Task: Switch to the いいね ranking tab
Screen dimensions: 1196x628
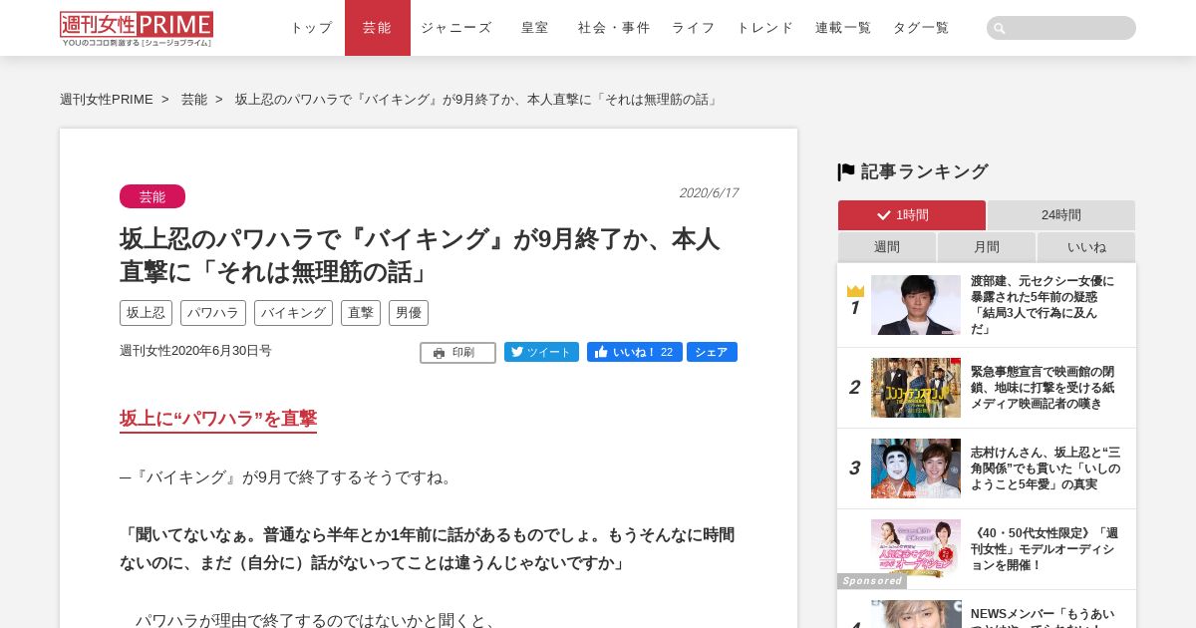Action: coord(1086,247)
